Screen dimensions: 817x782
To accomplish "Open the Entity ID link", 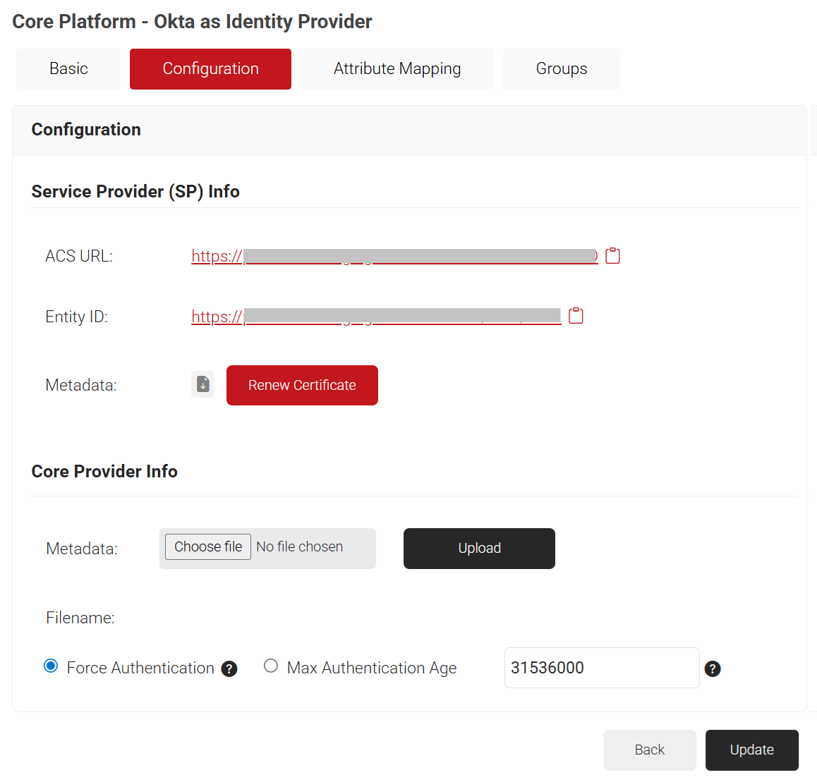I will (375, 317).
